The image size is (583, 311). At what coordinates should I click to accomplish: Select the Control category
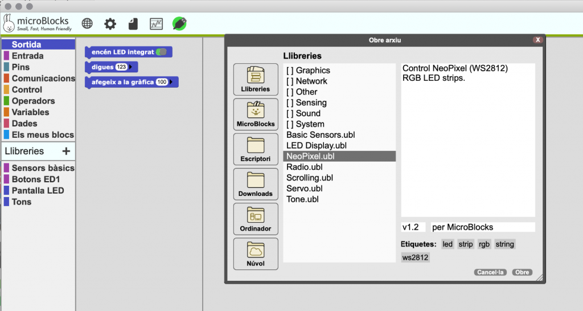click(38, 89)
